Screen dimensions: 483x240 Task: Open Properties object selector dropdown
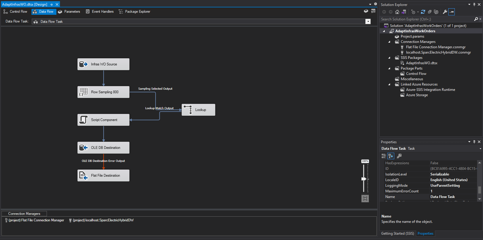click(x=480, y=149)
